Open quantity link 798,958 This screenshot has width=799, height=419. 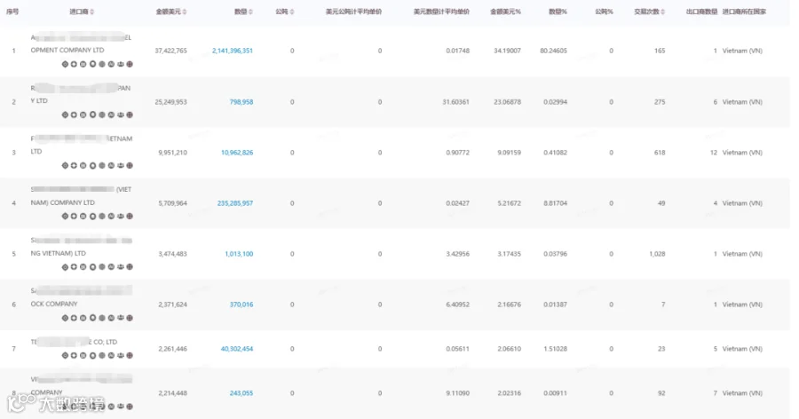(241, 102)
